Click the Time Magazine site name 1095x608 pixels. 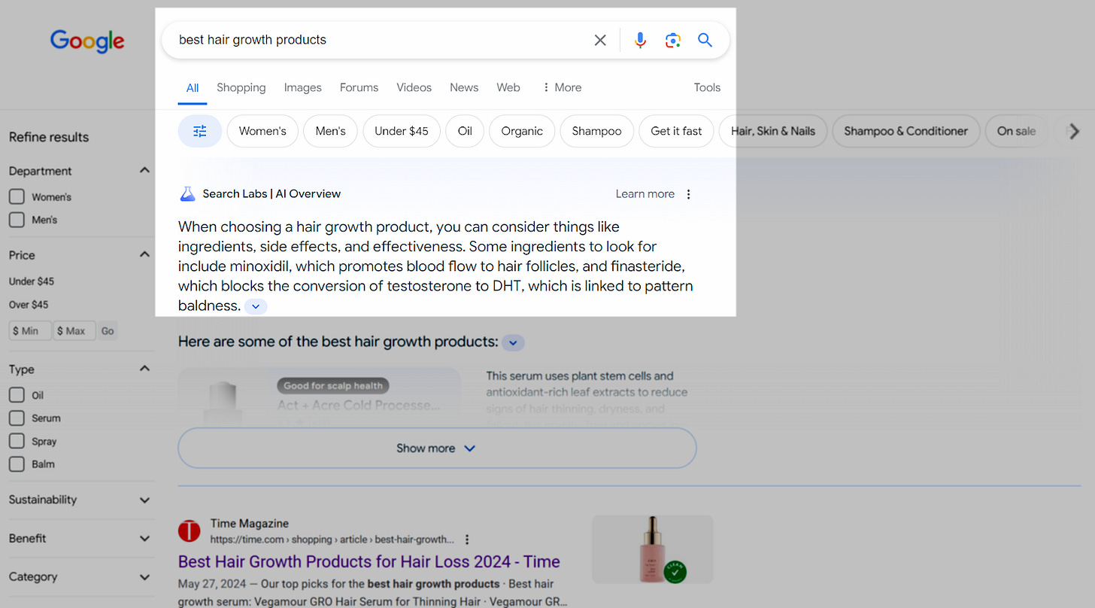[x=250, y=524]
